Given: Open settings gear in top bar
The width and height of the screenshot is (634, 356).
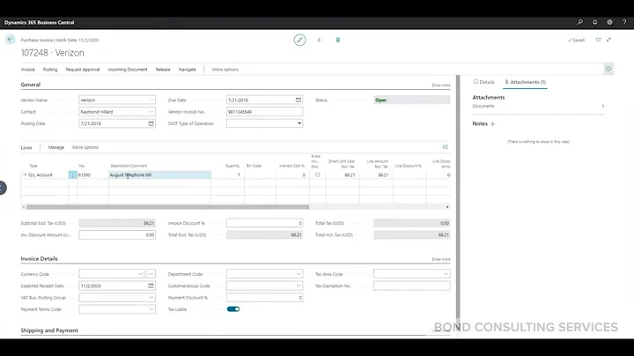Looking at the screenshot, I should point(609,22).
